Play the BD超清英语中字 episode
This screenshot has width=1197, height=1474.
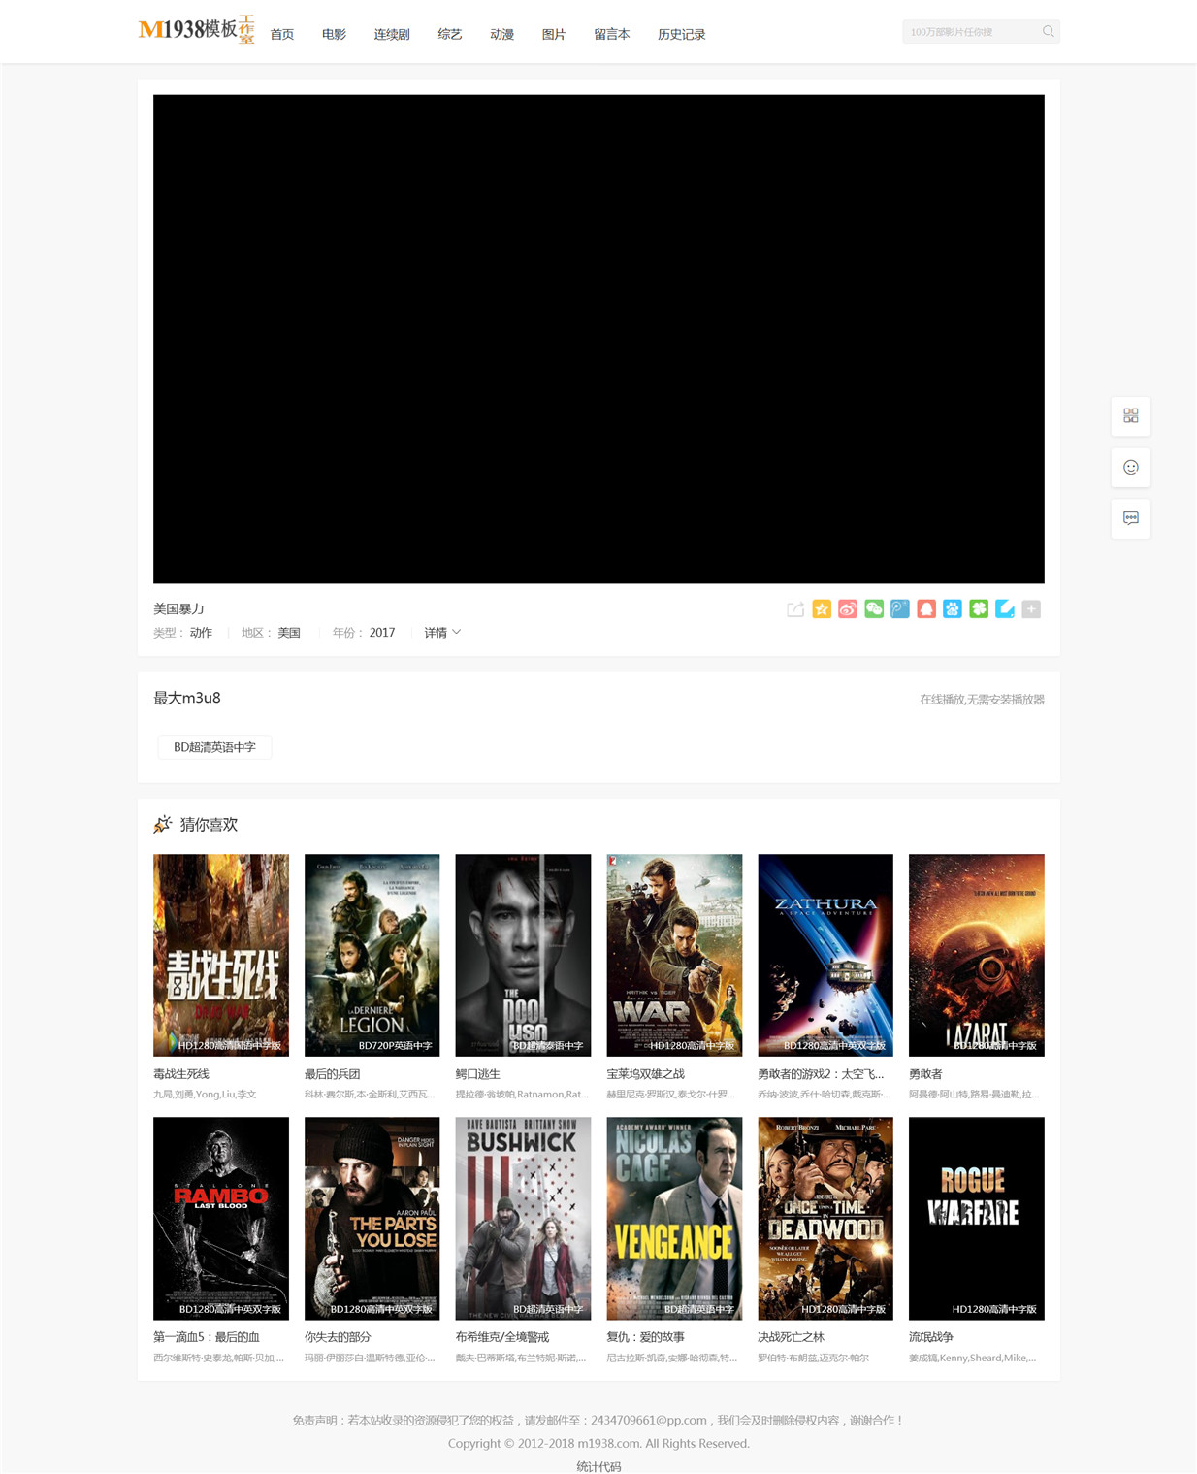(214, 747)
